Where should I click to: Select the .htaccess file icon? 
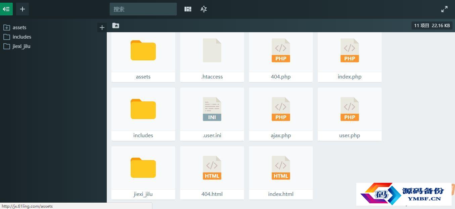pyautogui.click(x=212, y=50)
